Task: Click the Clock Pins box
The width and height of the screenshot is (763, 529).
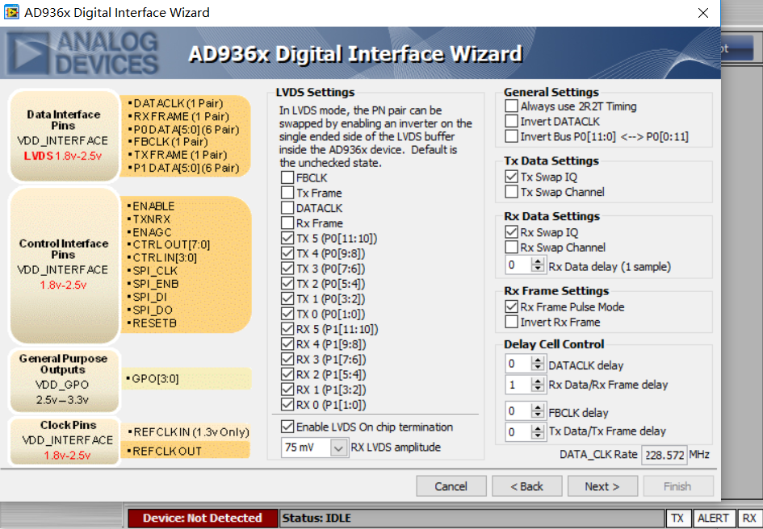Action: (x=65, y=441)
